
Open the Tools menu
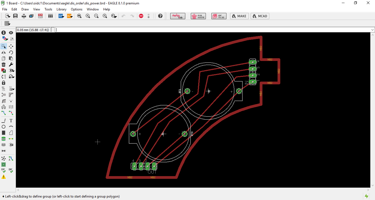pos(48,9)
